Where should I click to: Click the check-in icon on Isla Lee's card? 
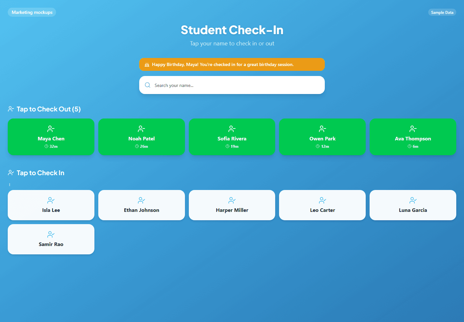pos(51,200)
